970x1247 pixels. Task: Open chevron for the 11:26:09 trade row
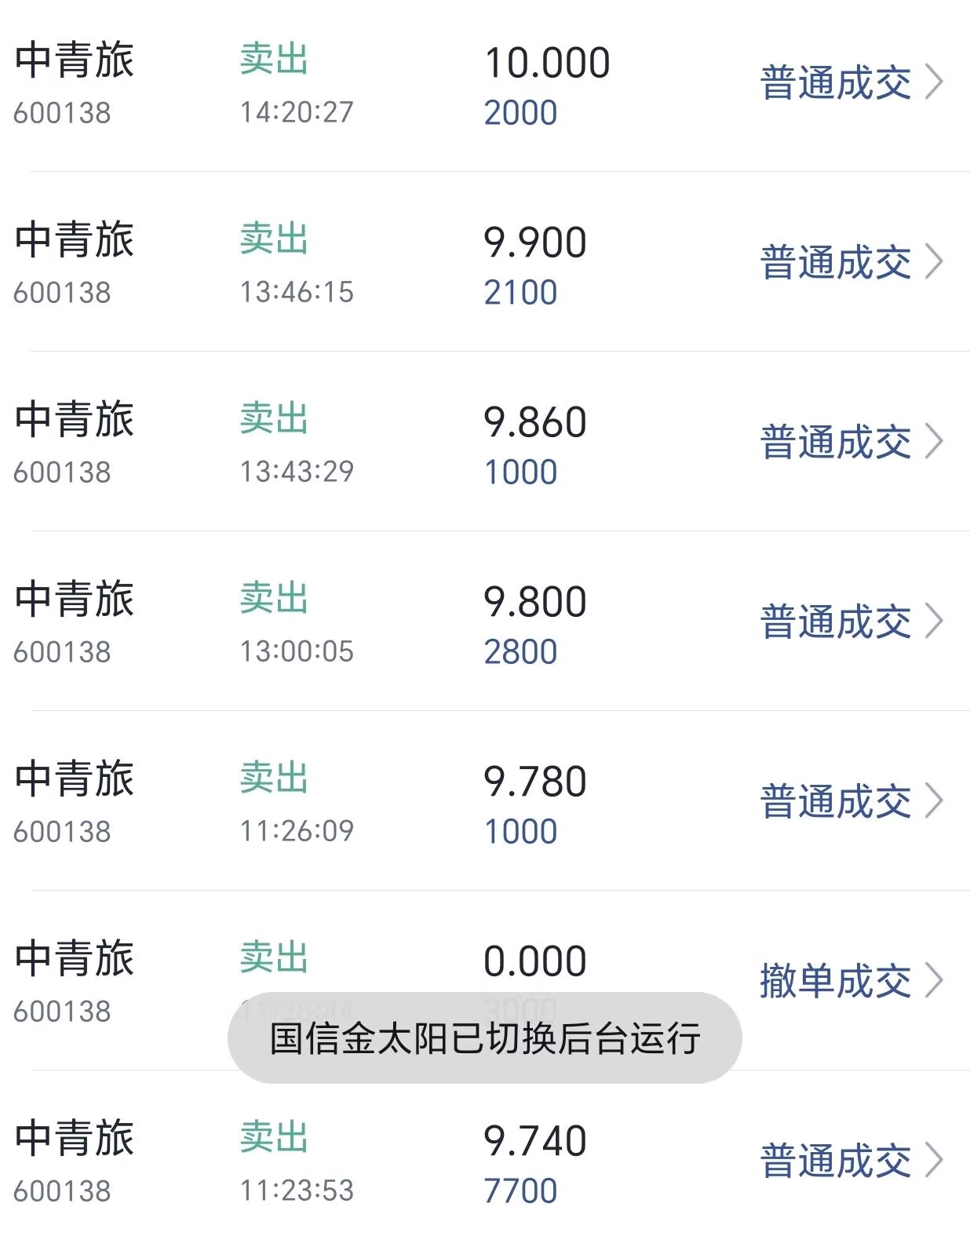933,801
